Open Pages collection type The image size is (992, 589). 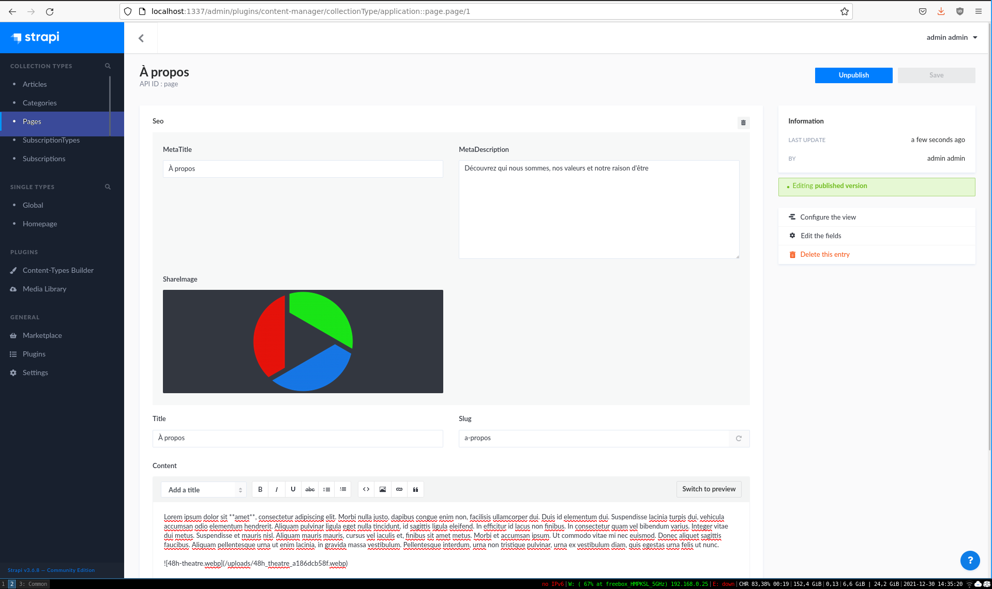[x=32, y=121]
